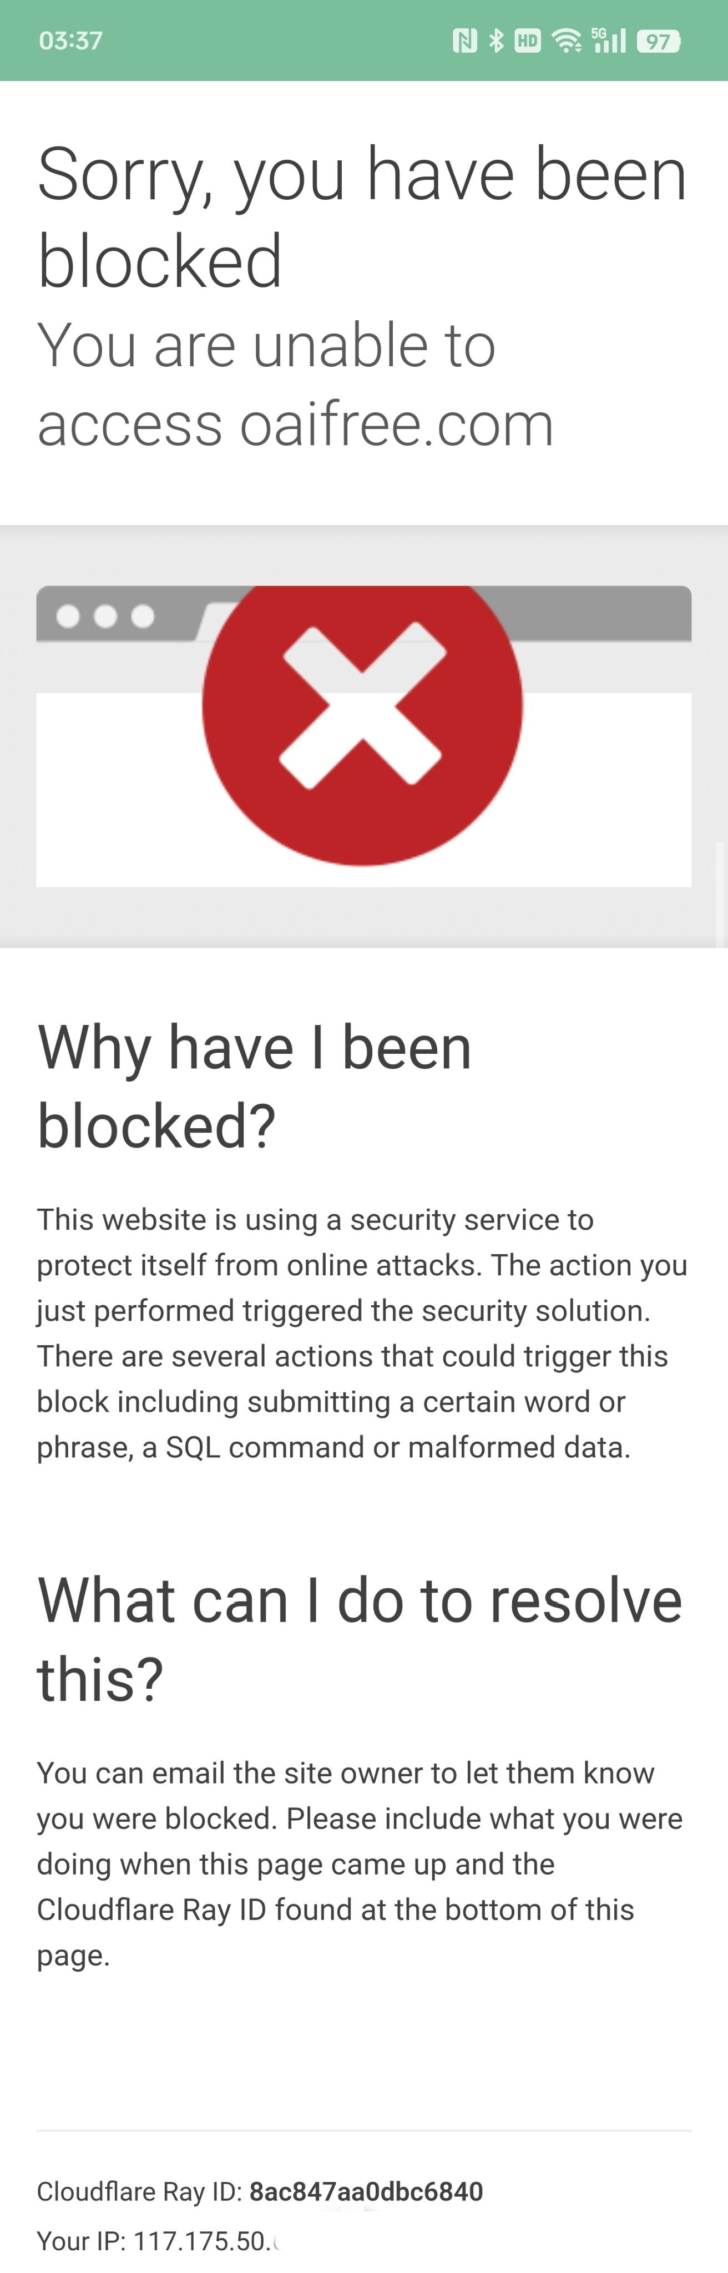
Task: Tap the Bluetooth status icon
Action: [497, 41]
